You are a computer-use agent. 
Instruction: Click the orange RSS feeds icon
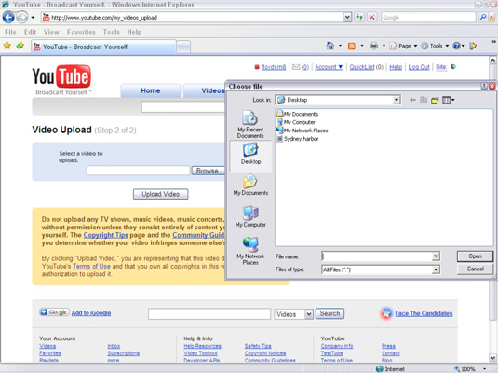[352, 46]
